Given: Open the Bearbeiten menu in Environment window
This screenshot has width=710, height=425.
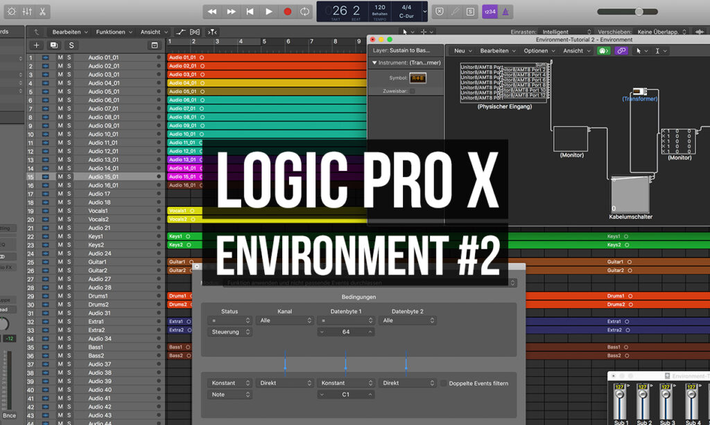Looking at the screenshot, I should click(498, 51).
